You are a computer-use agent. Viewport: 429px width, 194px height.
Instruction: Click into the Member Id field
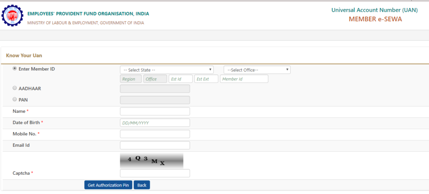coord(244,79)
